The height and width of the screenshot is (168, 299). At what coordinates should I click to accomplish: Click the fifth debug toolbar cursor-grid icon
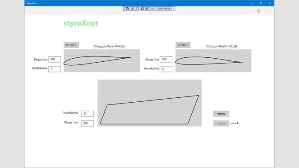[x=147, y=8]
